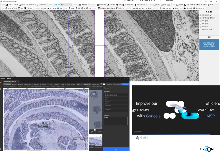The image size is (220, 152).
Task: Click the Diagnosis text field
Action: coord(116,121)
